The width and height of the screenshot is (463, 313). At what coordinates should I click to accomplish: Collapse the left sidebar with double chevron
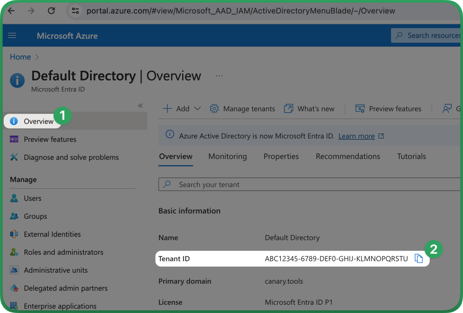(140, 105)
